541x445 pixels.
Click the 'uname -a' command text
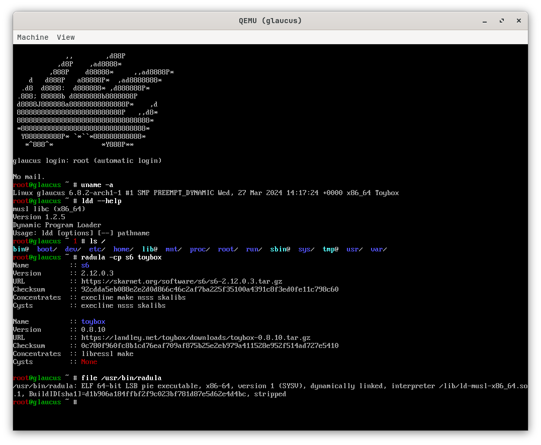(97, 185)
